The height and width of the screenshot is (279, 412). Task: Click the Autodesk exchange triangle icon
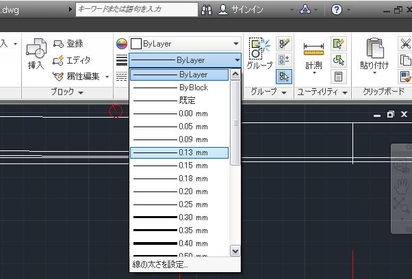click(305, 10)
